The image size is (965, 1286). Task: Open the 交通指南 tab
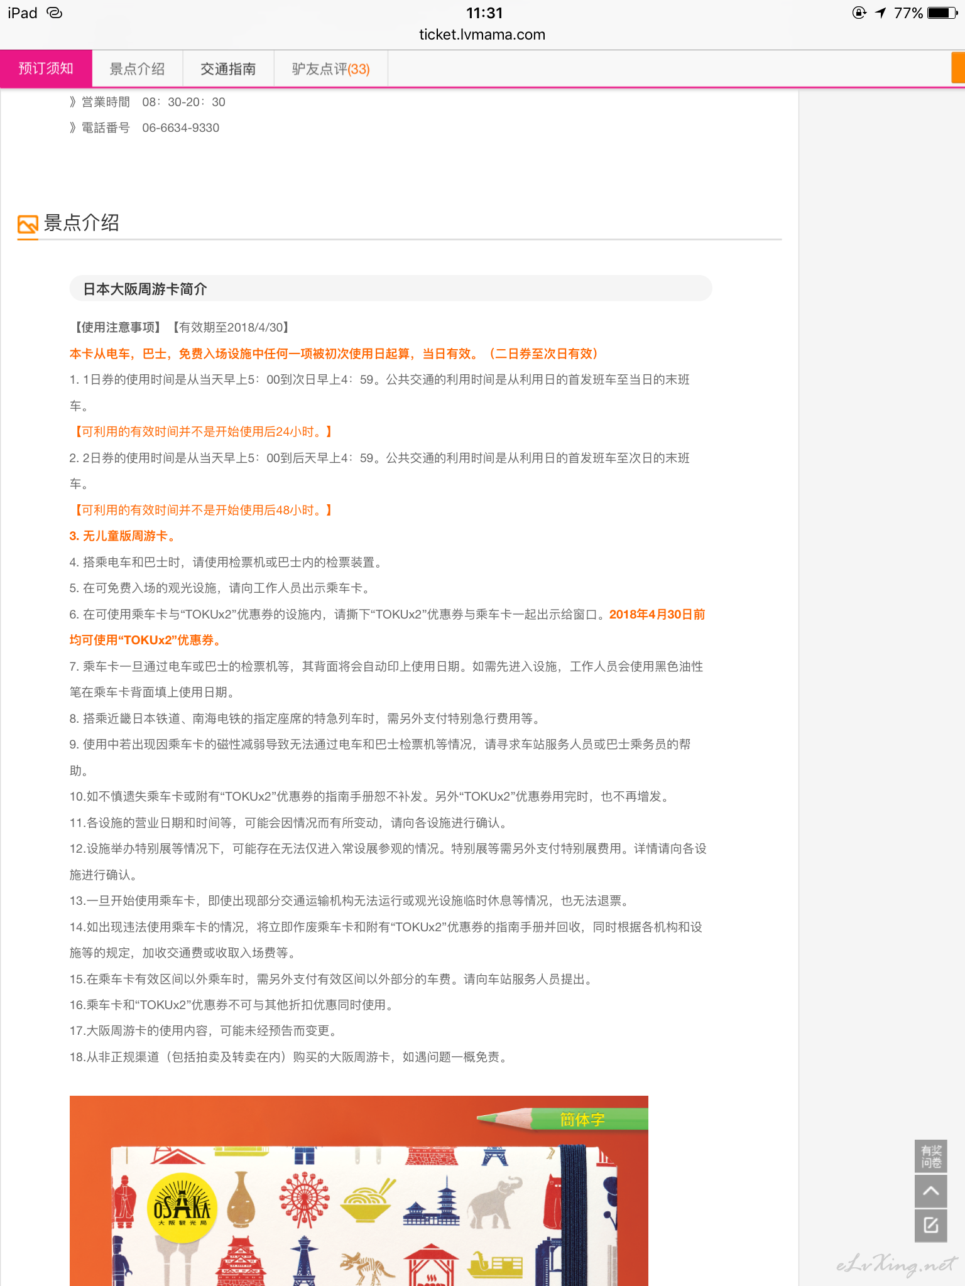pyautogui.click(x=228, y=68)
